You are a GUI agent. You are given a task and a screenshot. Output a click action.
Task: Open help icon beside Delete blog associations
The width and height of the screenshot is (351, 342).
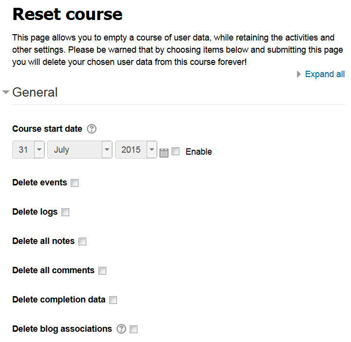[x=121, y=329]
